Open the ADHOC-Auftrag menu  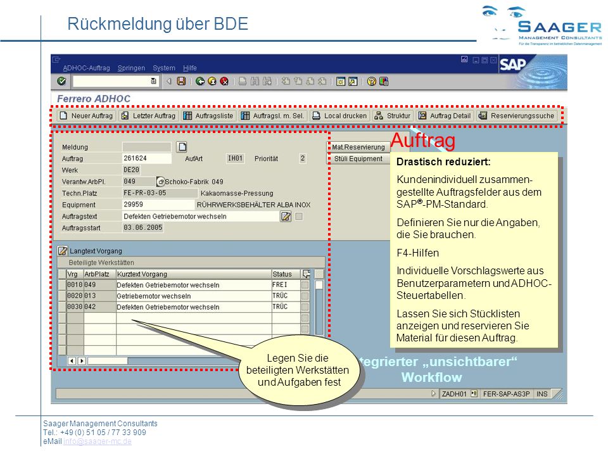click(x=86, y=68)
